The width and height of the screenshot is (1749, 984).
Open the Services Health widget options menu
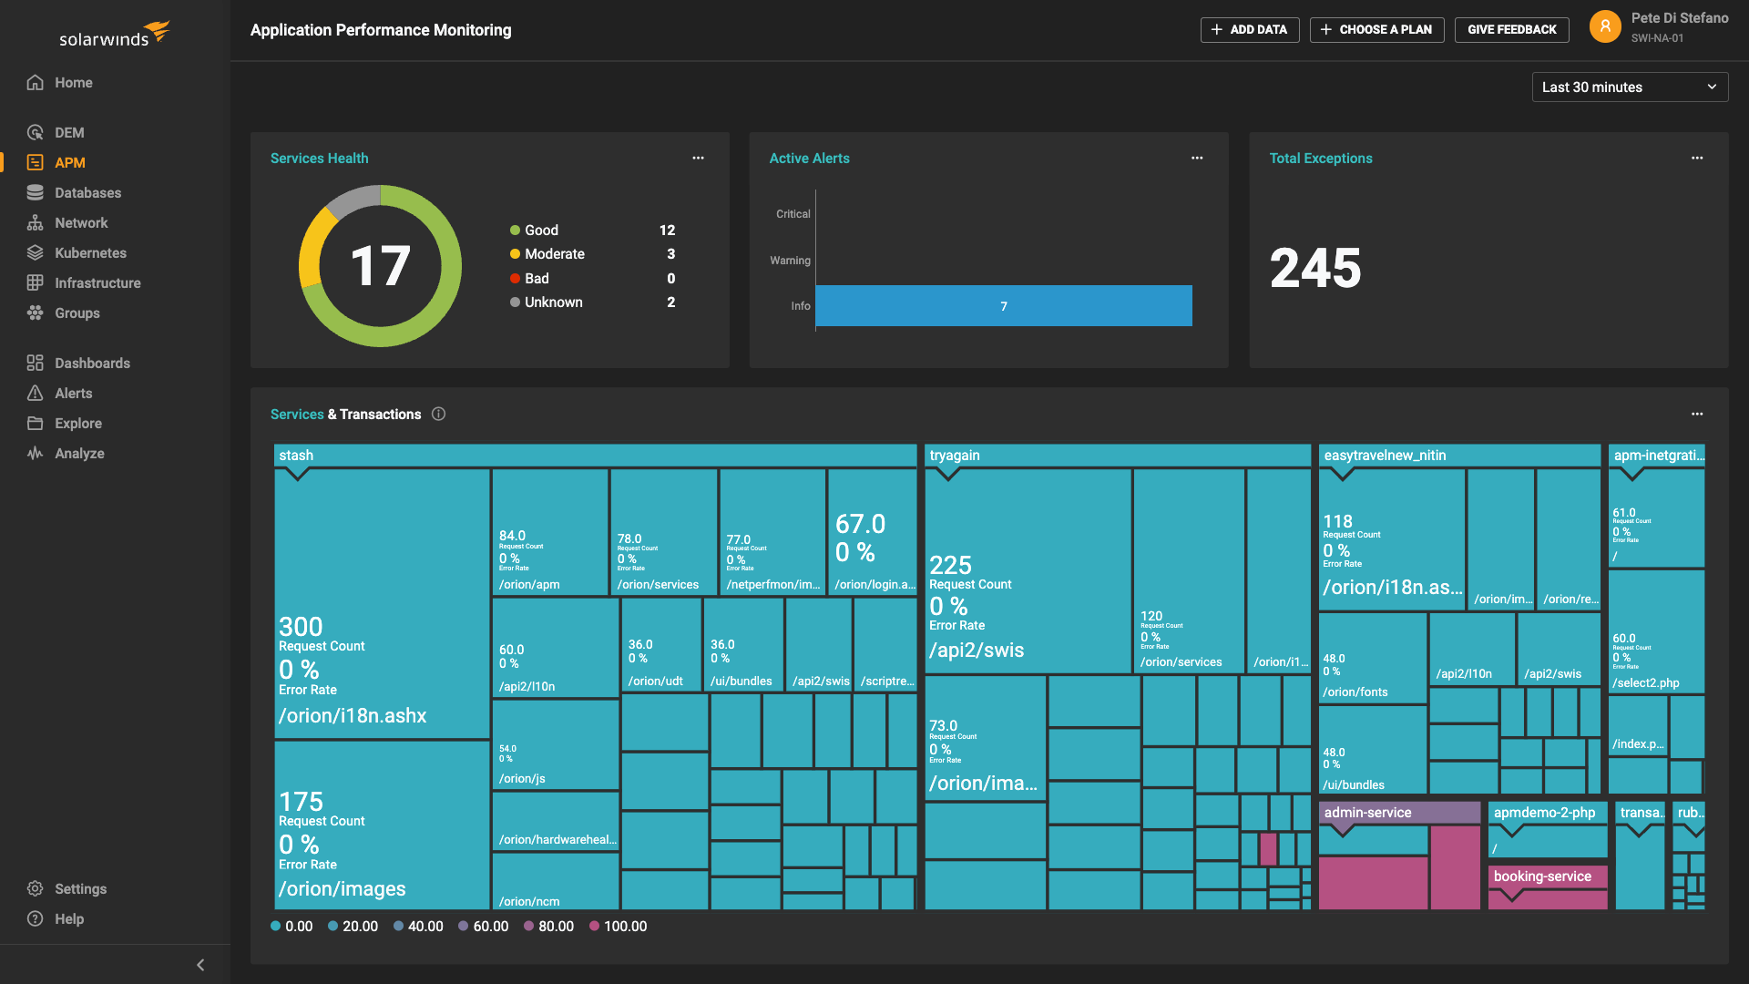(x=698, y=158)
